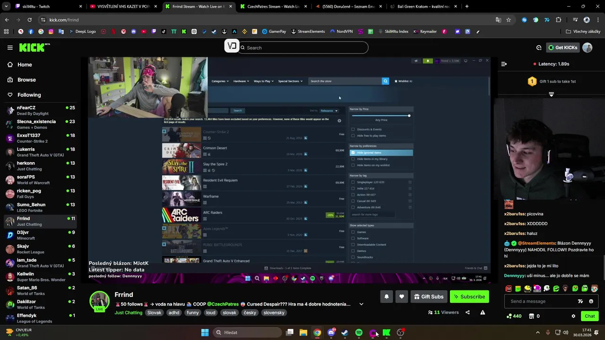Open Chrome extensions puzzle icon
The height and width of the screenshot is (340, 605).
click(x=559, y=20)
